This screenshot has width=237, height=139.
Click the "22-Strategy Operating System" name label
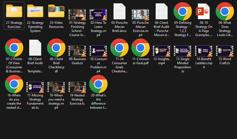click(x=35, y=27)
